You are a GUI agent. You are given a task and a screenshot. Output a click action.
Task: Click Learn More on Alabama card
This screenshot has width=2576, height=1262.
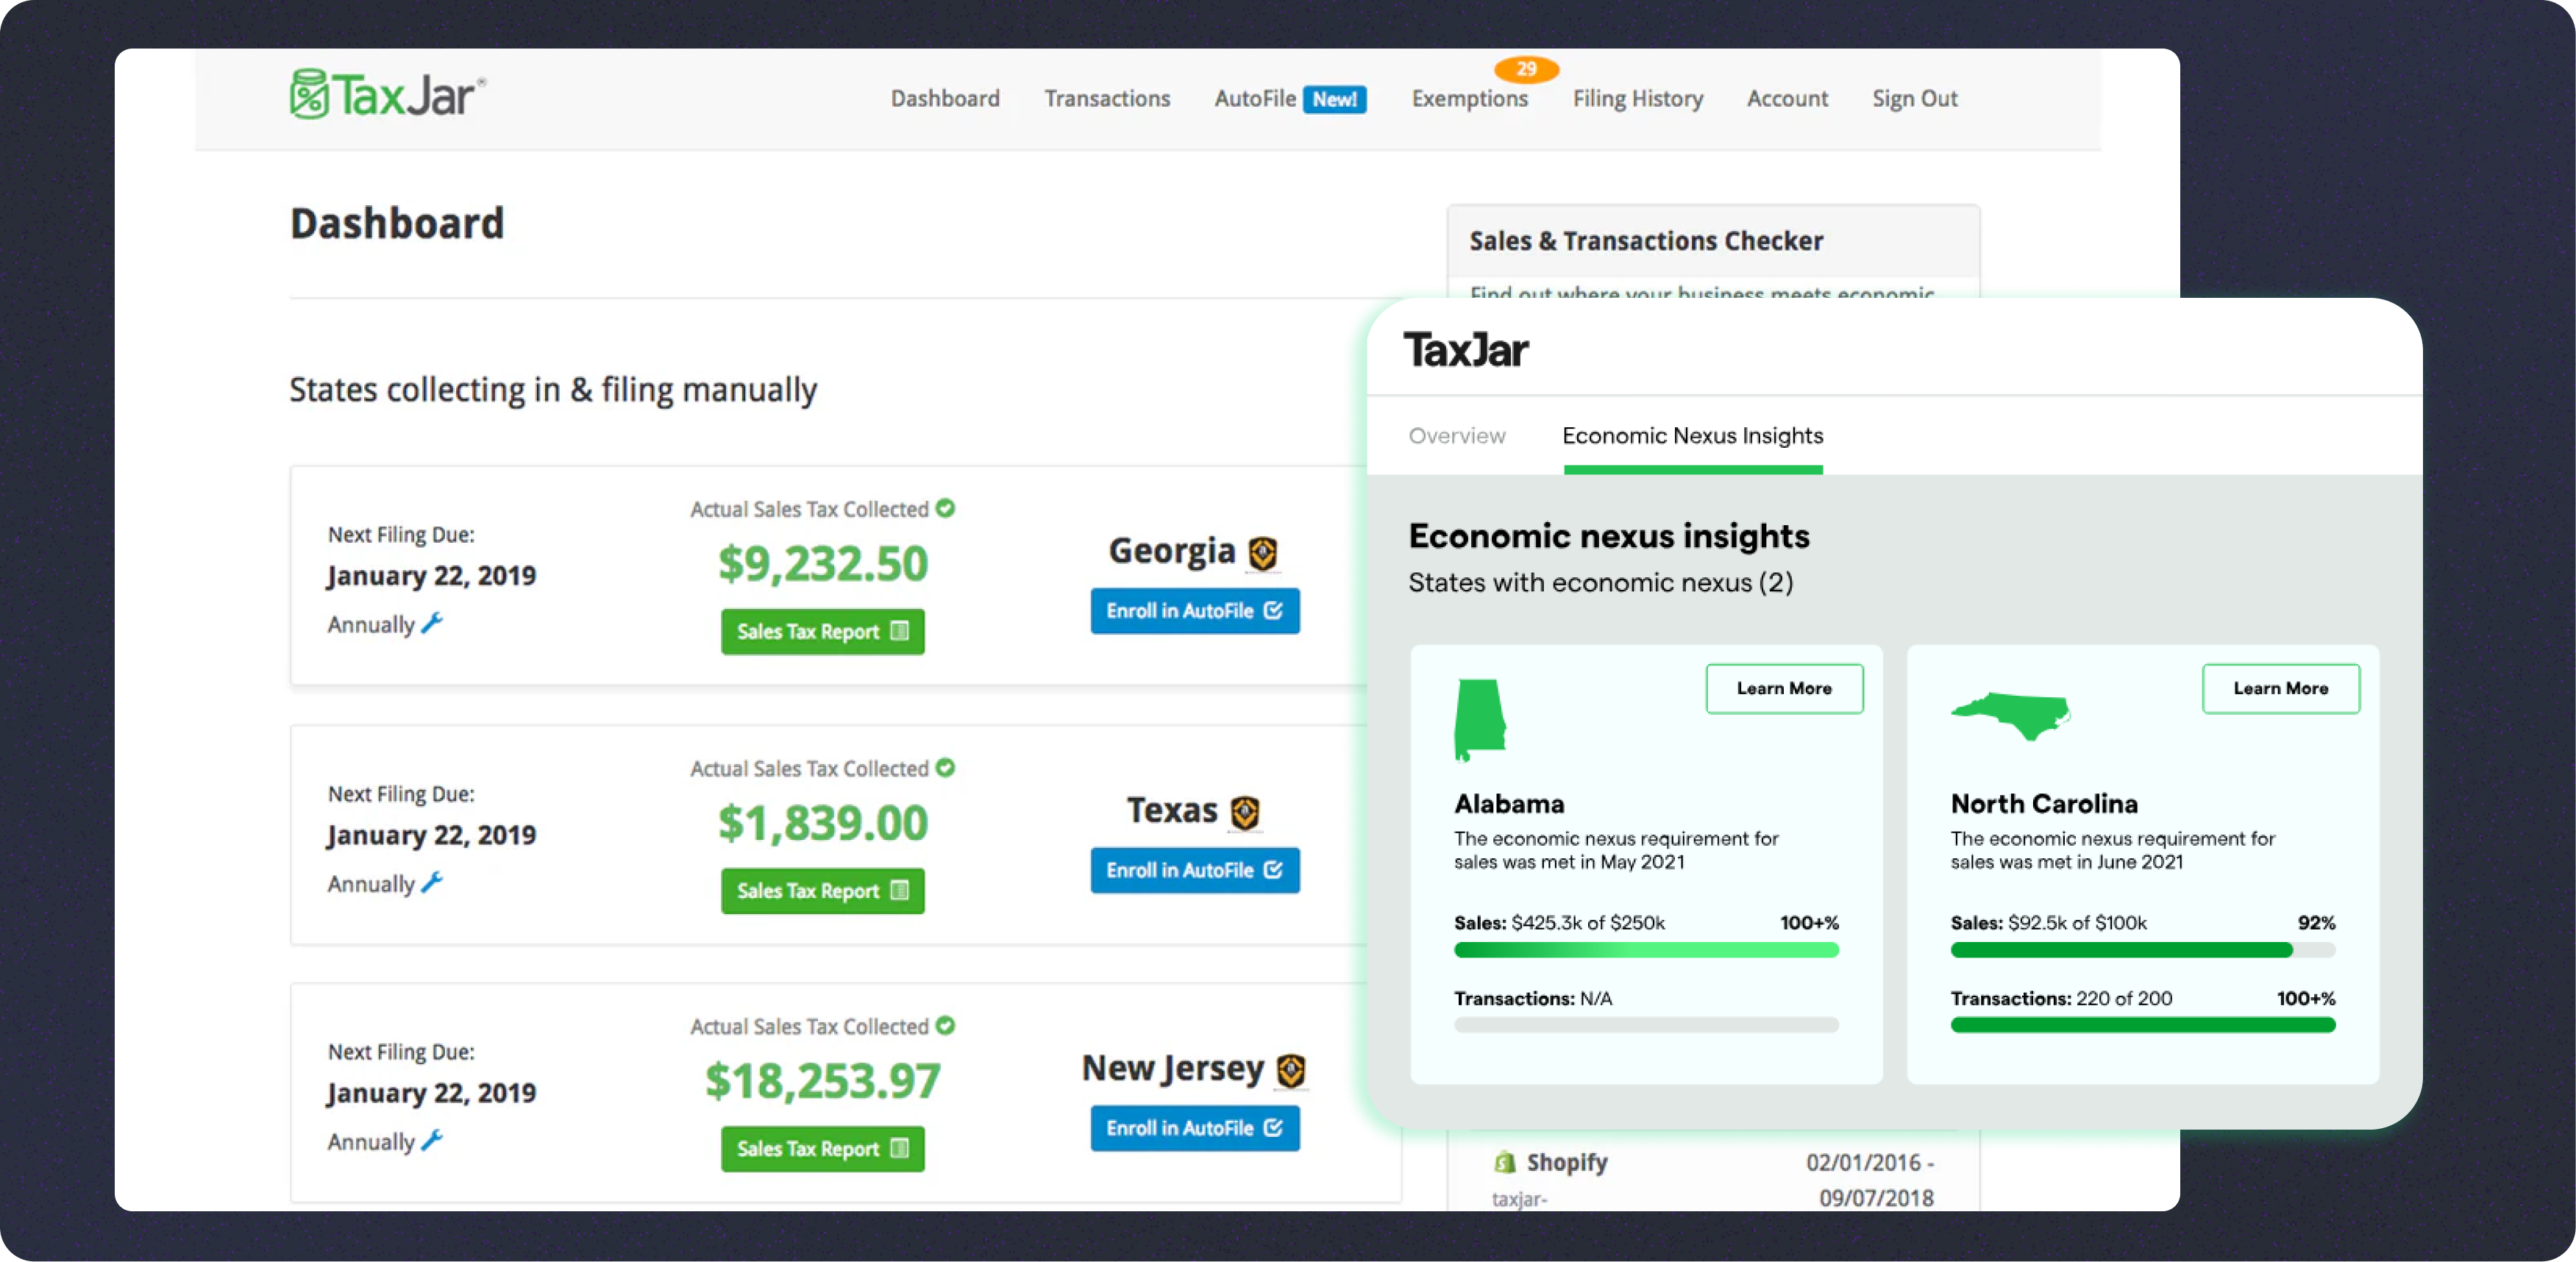[x=1784, y=688]
